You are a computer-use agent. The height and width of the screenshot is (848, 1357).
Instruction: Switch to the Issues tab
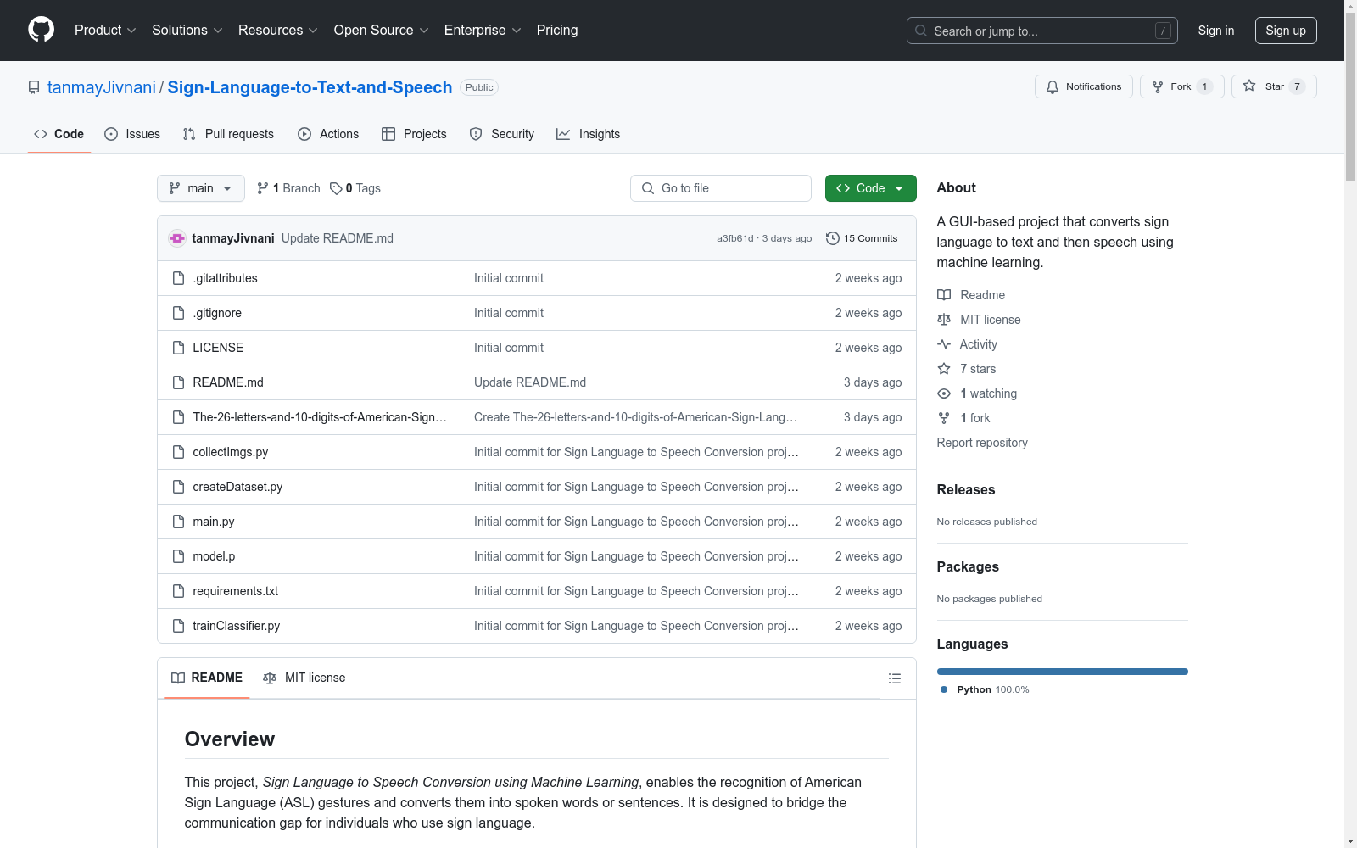coord(132,134)
